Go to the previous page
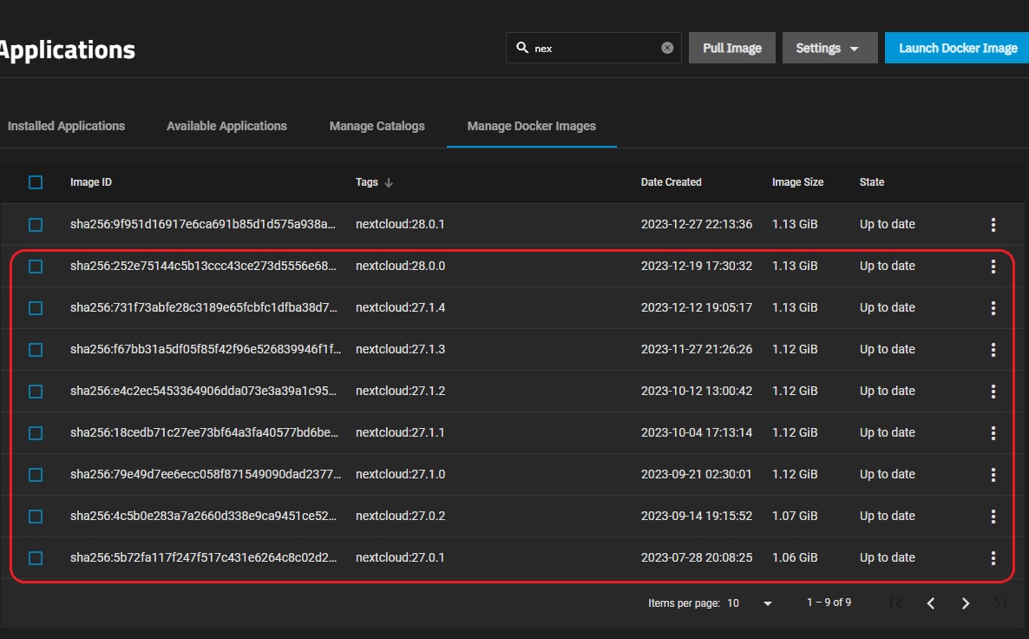This screenshot has width=1029, height=639. (x=931, y=603)
